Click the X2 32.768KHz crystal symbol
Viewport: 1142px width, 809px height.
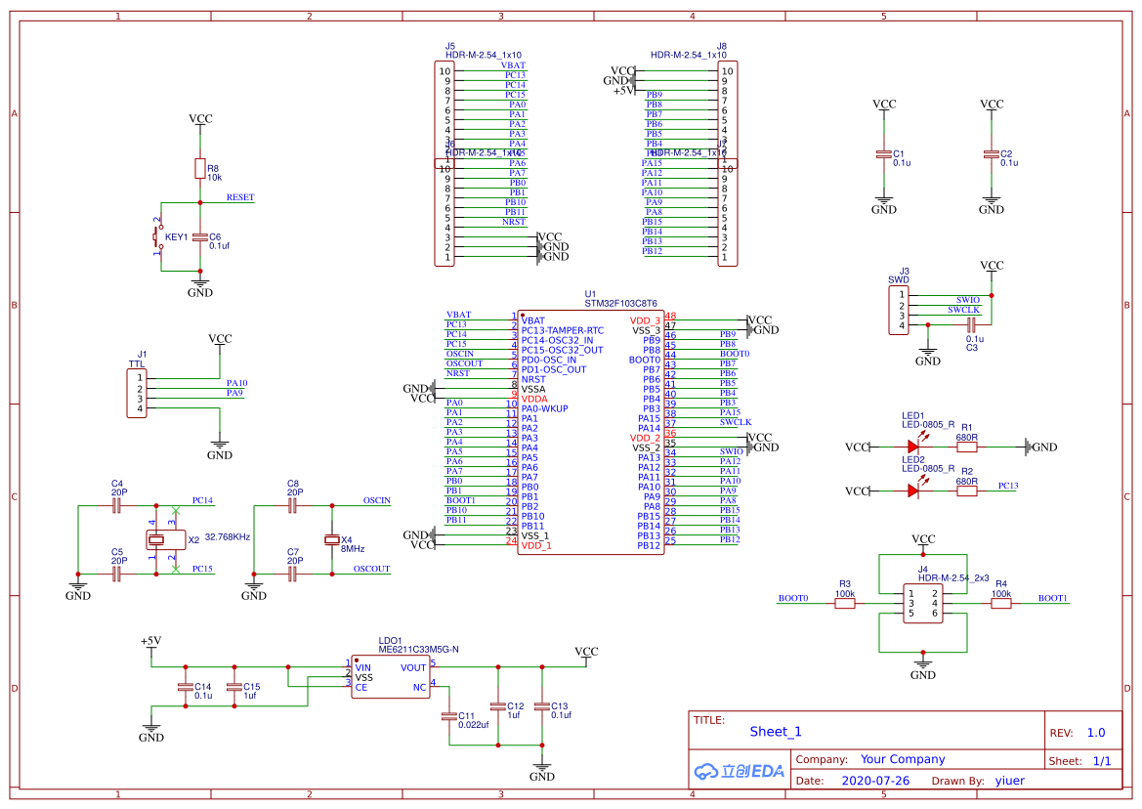pos(164,537)
